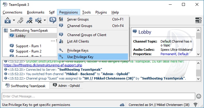This screenshot has height=108, width=204.
Task: Expand speaker mute dropdown arrow
Action: point(45,20)
